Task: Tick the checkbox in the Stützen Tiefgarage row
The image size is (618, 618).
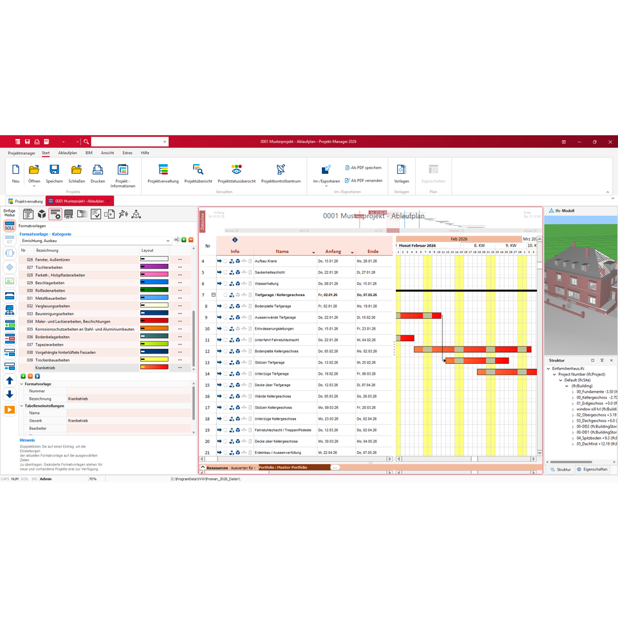Action: coord(225,362)
